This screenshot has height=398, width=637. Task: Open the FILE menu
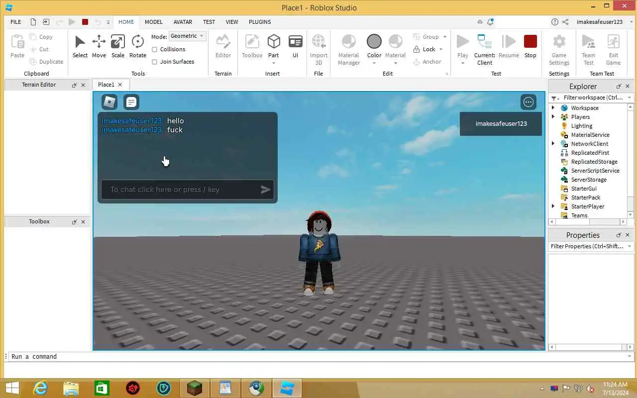tap(16, 22)
